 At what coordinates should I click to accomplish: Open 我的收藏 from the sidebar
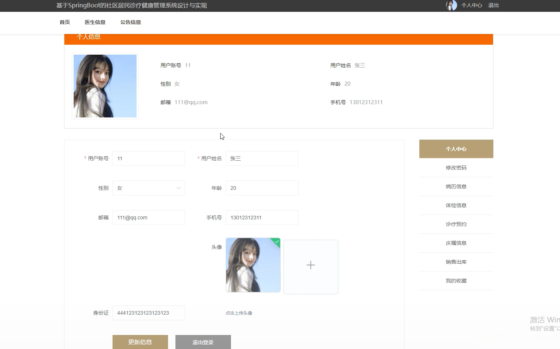[456, 280]
